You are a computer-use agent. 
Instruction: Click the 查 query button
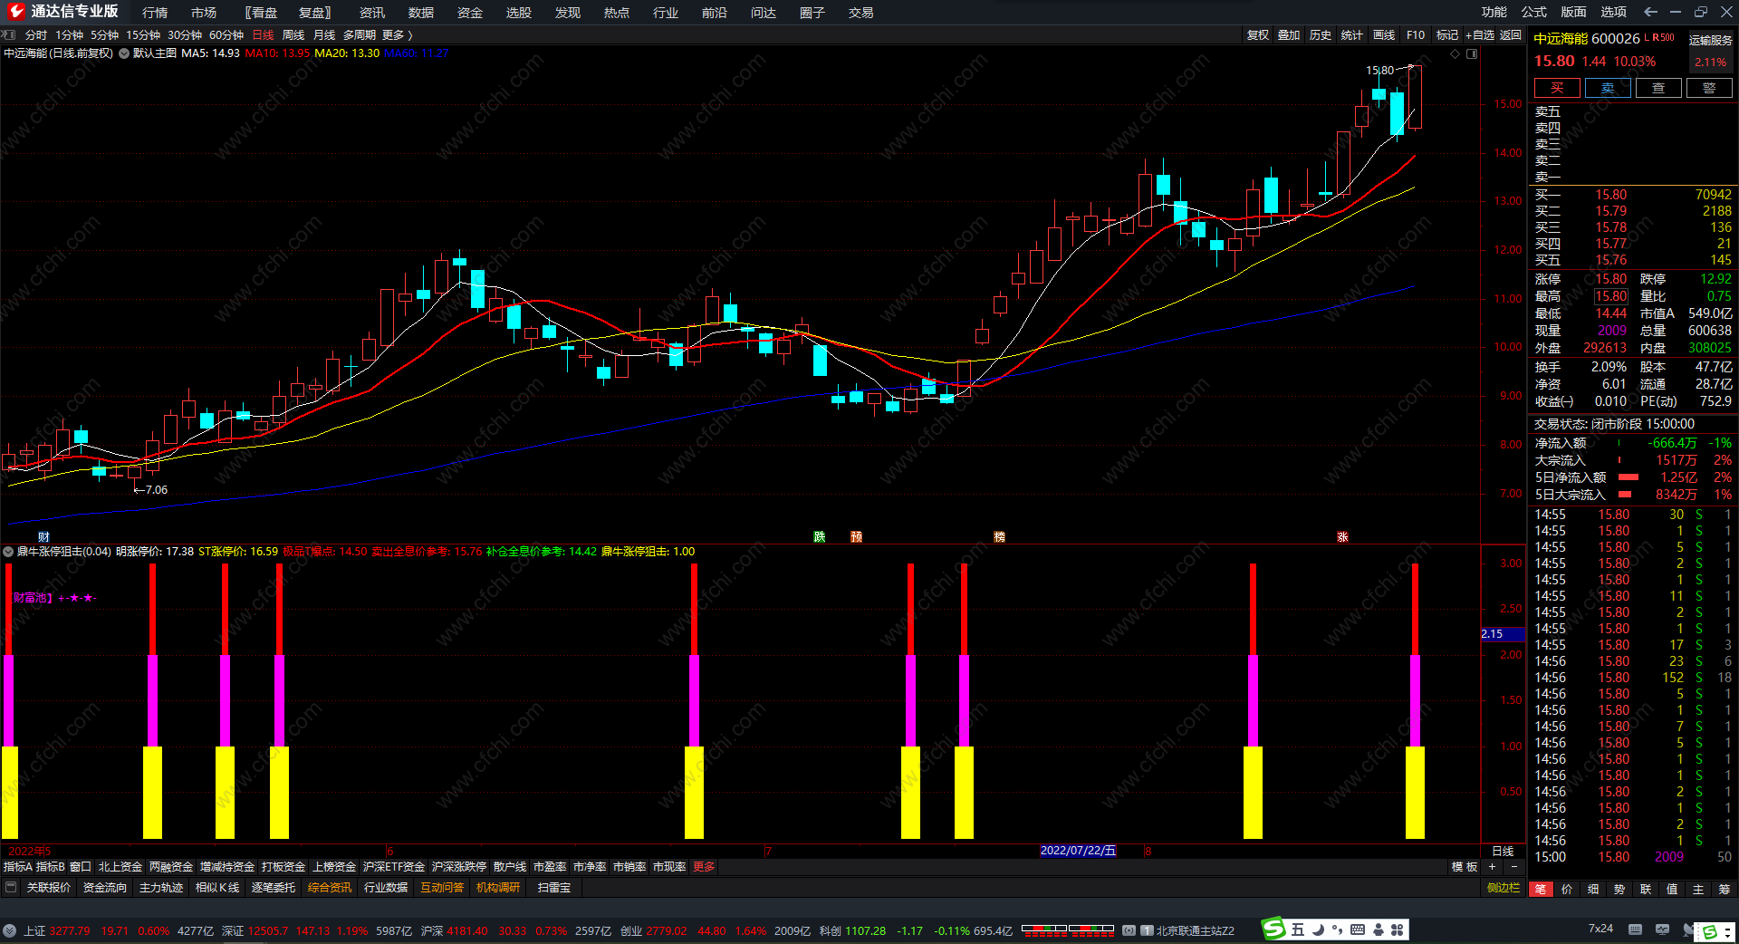(x=1658, y=88)
